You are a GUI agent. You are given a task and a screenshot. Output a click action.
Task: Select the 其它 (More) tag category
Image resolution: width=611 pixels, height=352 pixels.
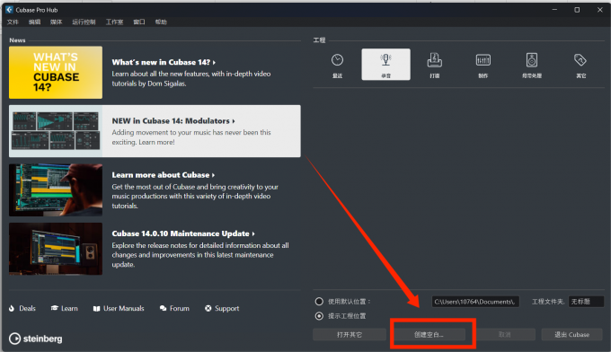(580, 65)
